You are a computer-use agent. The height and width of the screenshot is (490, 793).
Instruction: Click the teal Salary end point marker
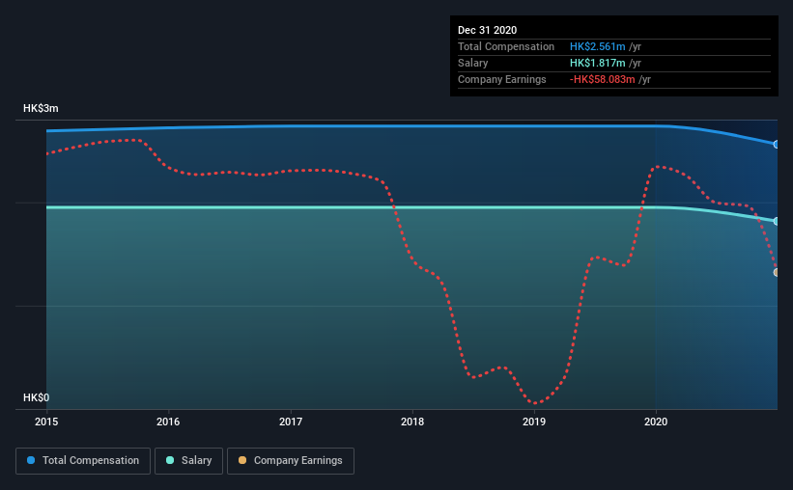(777, 221)
